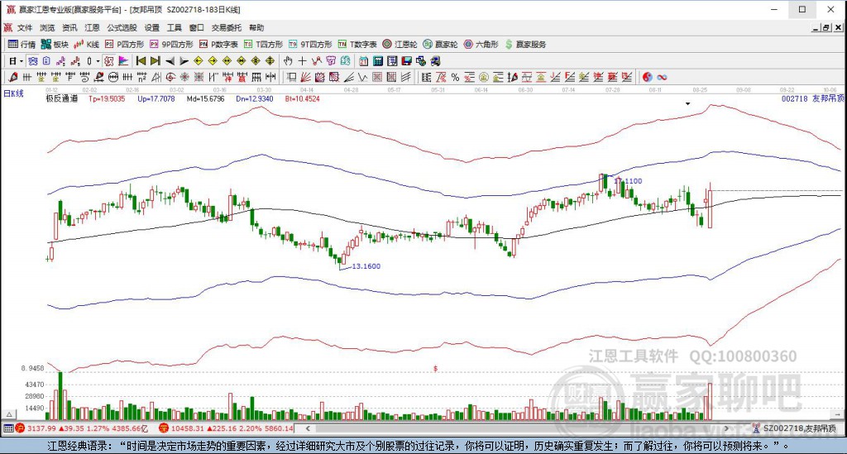This screenshot has width=847, height=454.
Task: Open the 交易委托 menu
Action: point(227,27)
